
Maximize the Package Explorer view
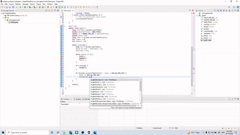[x=58, y=10]
